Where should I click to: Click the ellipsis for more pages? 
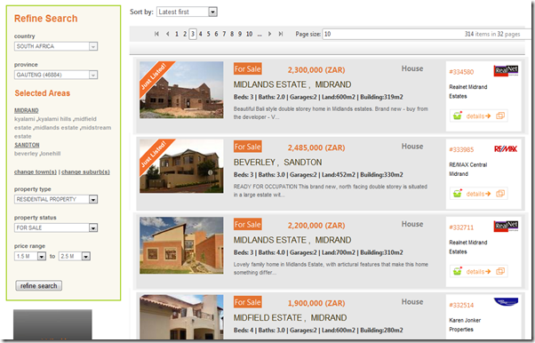click(260, 35)
